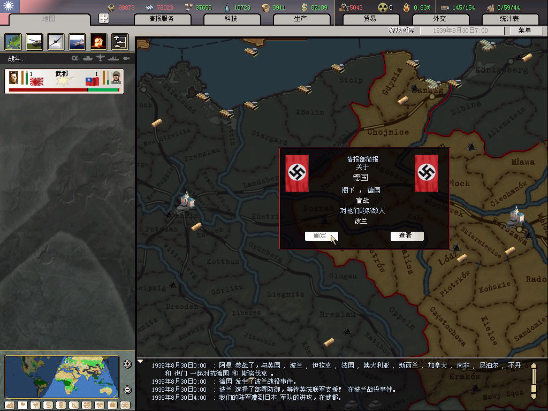This screenshot has height=411, width=548.
Task: Select the tank land units icon
Action: coord(34,42)
